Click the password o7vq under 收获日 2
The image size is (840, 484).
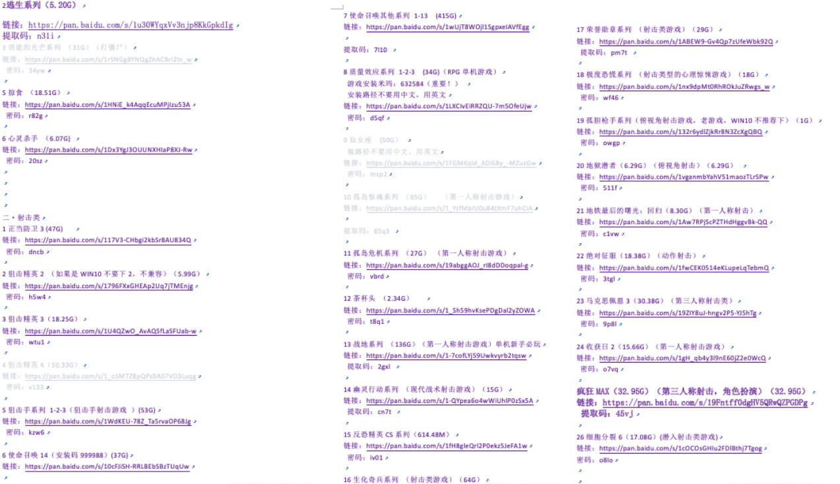(610, 369)
